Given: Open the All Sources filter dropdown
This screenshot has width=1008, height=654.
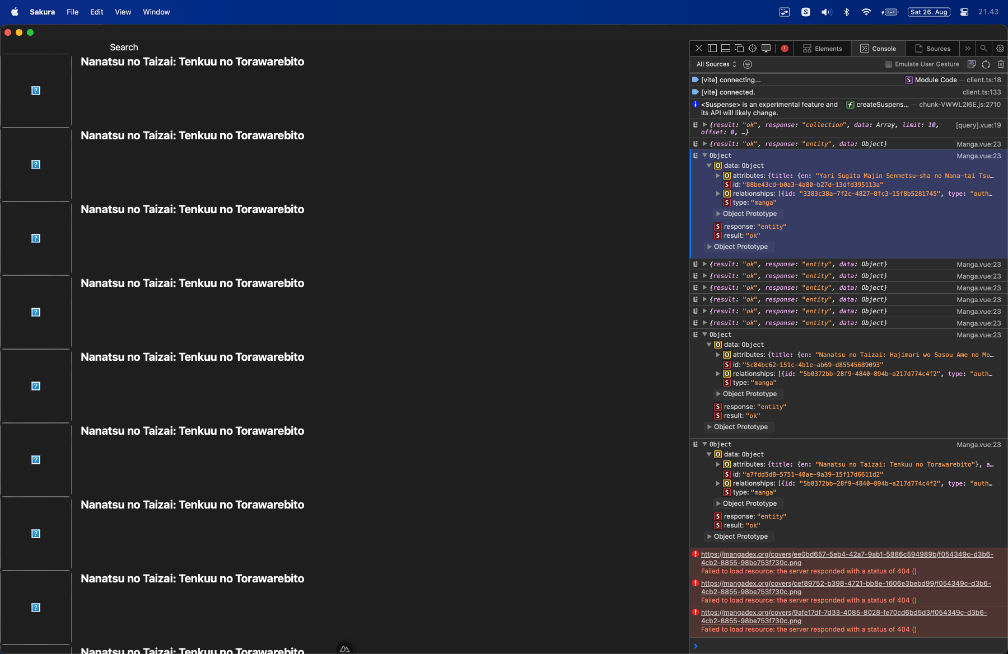Looking at the screenshot, I should click(x=716, y=64).
